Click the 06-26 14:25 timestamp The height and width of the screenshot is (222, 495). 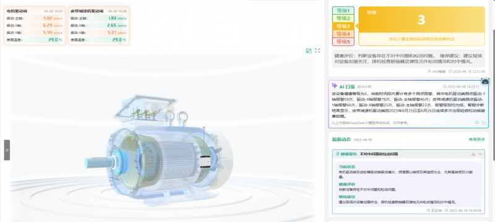tap(53, 11)
